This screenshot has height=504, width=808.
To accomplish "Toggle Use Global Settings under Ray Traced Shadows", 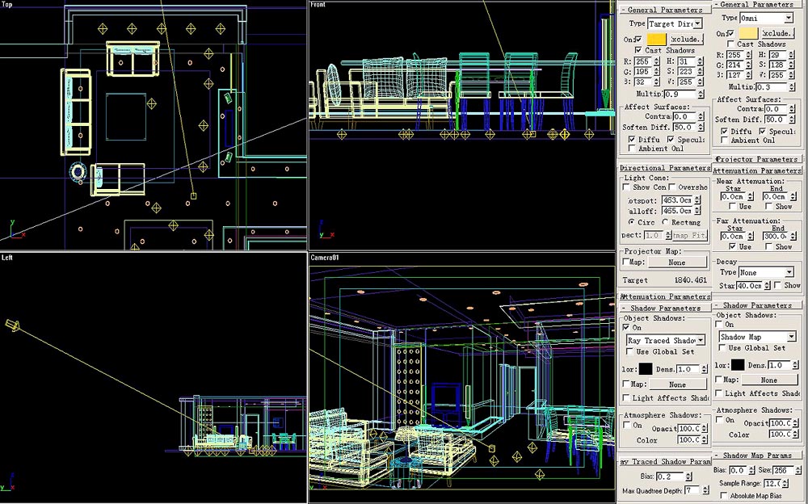I will [629, 351].
